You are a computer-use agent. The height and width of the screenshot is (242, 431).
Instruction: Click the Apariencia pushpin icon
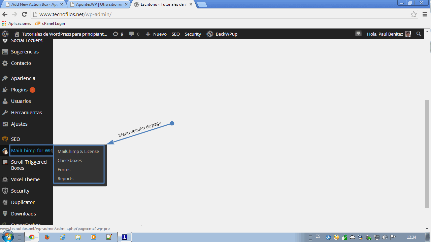pyautogui.click(x=5, y=78)
